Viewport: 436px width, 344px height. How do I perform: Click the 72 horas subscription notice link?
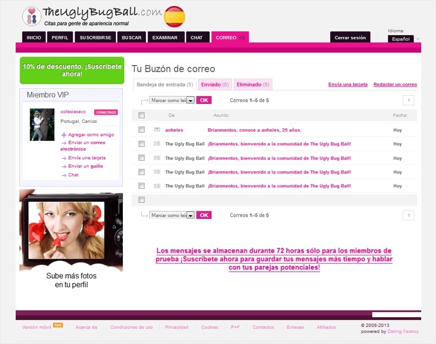point(274,259)
